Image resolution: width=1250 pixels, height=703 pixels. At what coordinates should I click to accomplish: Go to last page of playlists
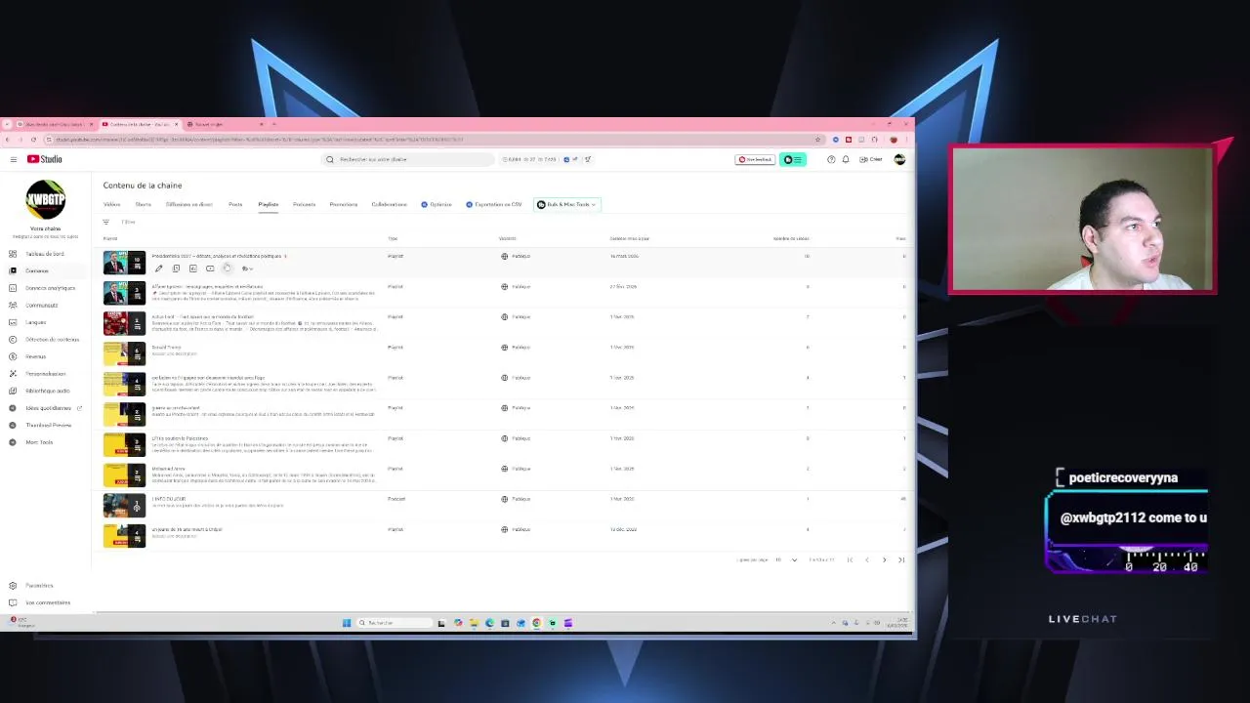tap(901, 559)
